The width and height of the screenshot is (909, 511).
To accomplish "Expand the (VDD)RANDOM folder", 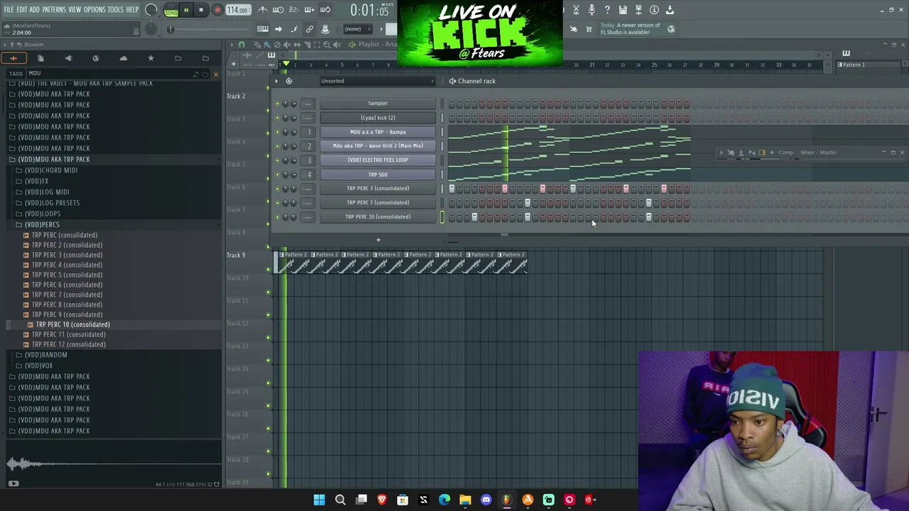I will (45, 355).
